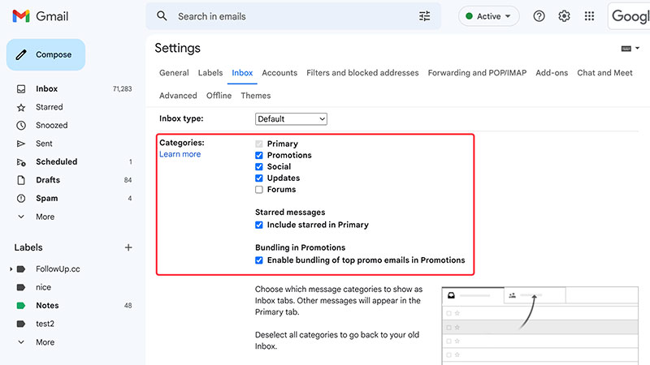Create a new label with plus icon
The width and height of the screenshot is (650, 365).
pyautogui.click(x=128, y=247)
